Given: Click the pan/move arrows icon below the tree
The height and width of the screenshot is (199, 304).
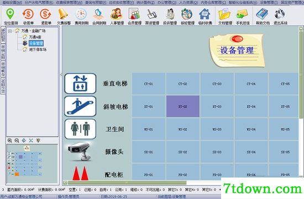Looking at the screenshot, I should [24, 141].
